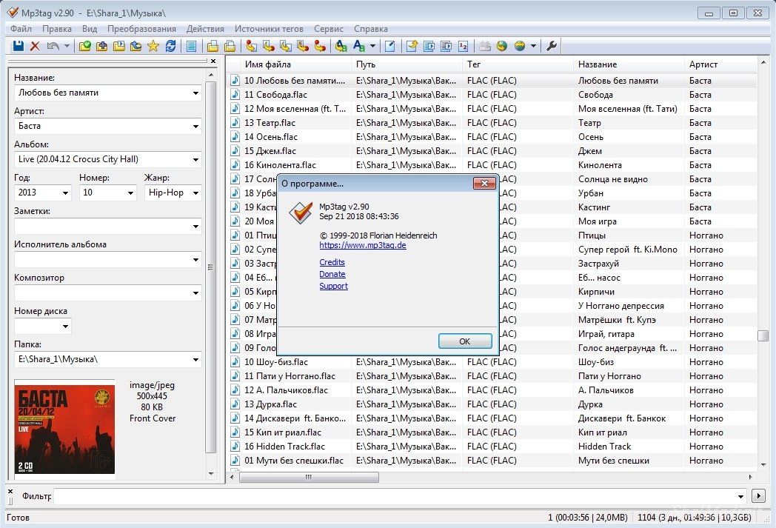Click the Save tag floppy disk icon

point(19,46)
